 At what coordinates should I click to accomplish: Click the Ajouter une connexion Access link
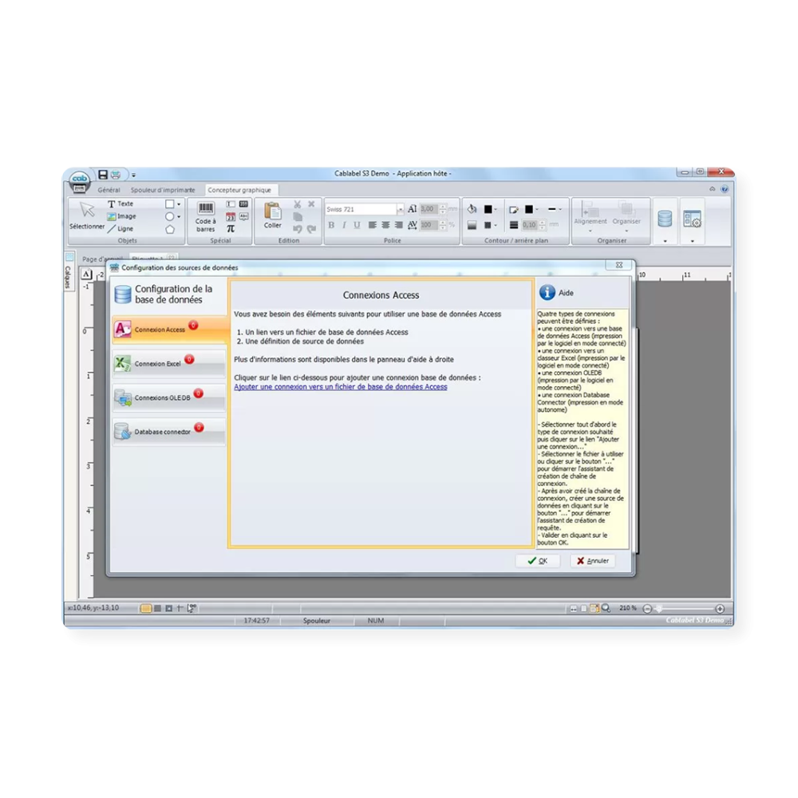[x=340, y=386]
